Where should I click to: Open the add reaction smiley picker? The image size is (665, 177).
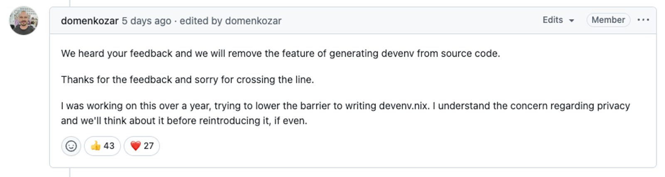pyautogui.click(x=71, y=146)
